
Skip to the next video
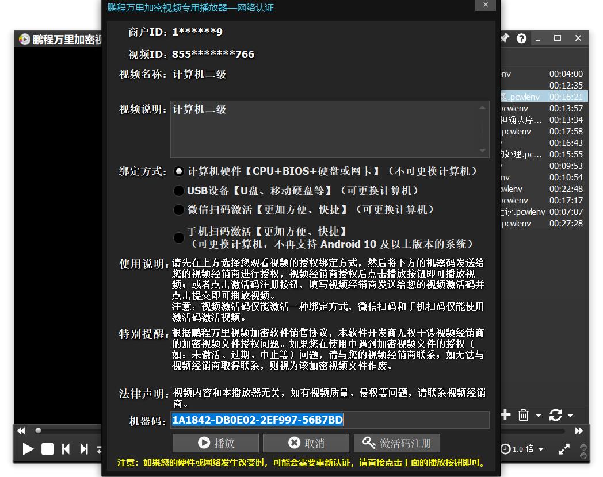(x=84, y=449)
